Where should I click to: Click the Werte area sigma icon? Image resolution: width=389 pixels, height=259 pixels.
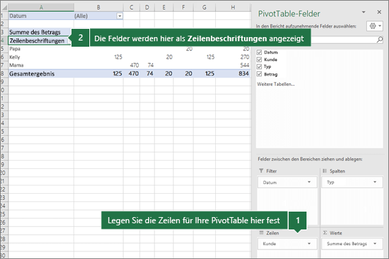pyautogui.click(x=325, y=233)
